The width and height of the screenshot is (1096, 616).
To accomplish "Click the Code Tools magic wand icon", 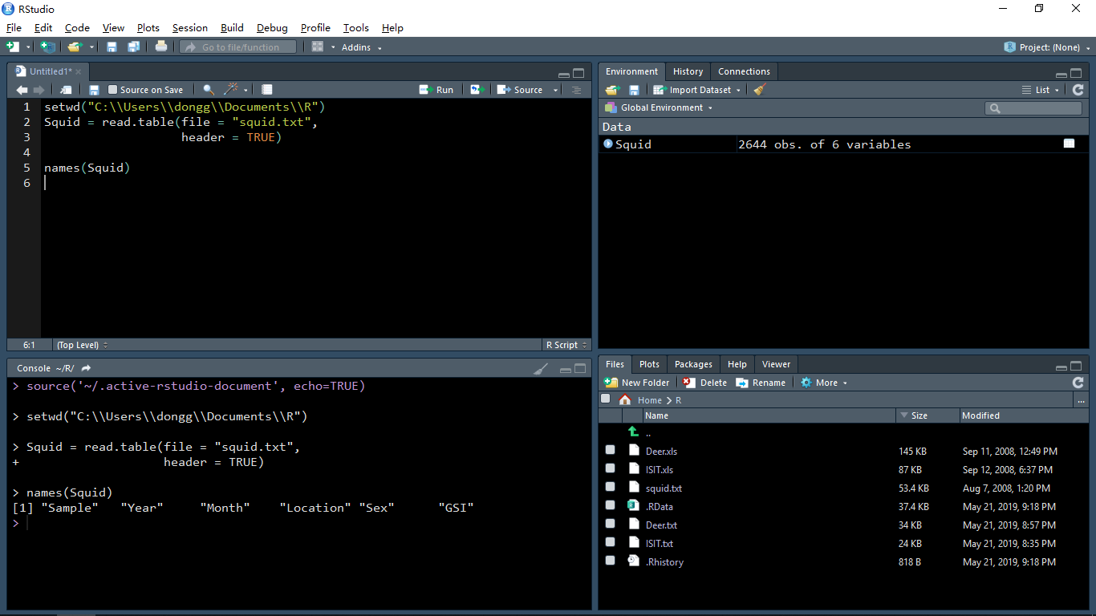I will click(232, 90).
